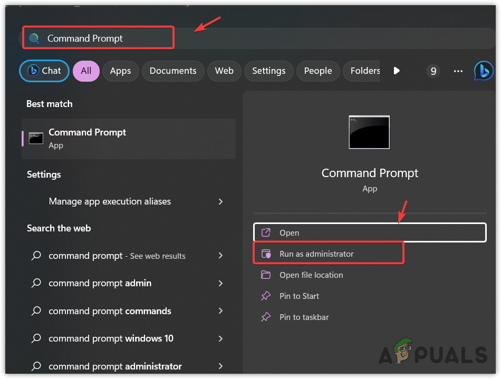This screenshot has height=379, width=501.
Task: Open the three-dots more options menu
Action: click(457, 71)
